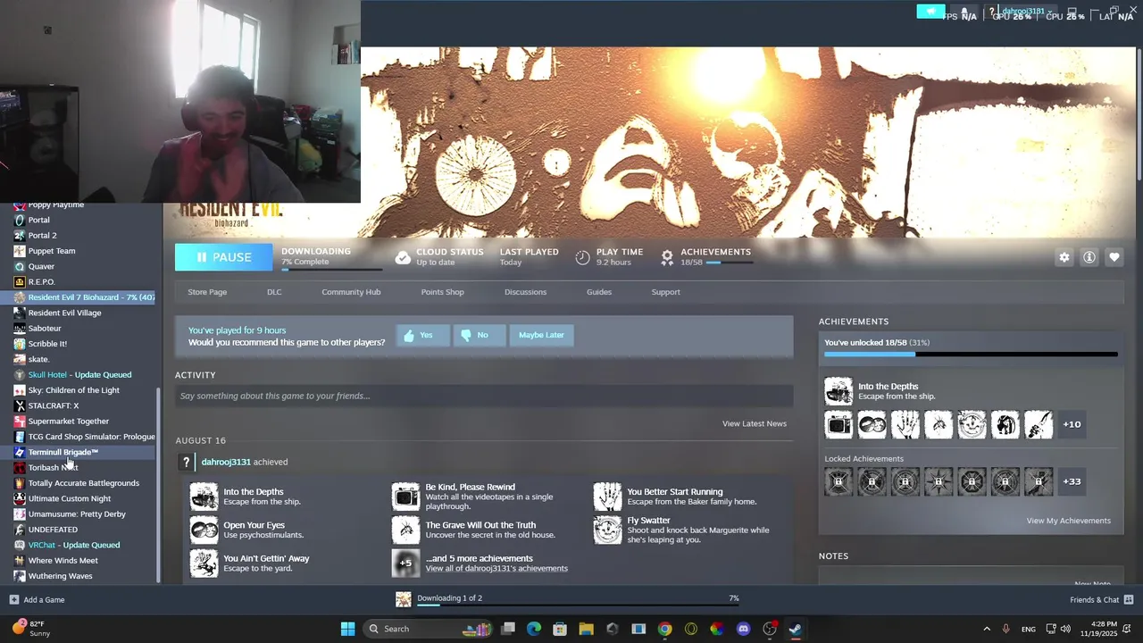Image resolution: width=1143 pixels, height=643 pixels.
Task: Add game to favorites heart icon
Action: pos(1114,257)
